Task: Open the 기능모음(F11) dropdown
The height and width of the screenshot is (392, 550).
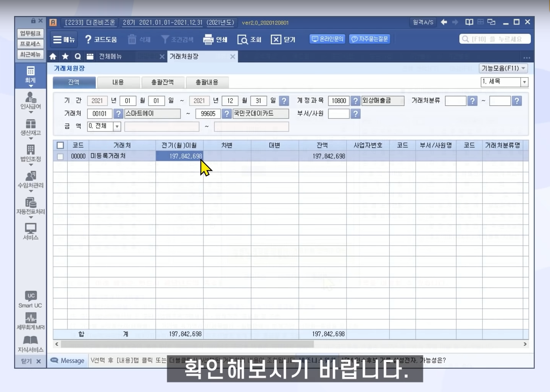Action: coord(503,68)
